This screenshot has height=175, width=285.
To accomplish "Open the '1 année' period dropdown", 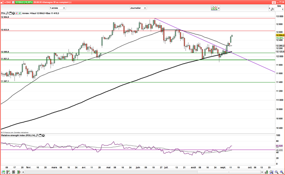I will 57,8.
